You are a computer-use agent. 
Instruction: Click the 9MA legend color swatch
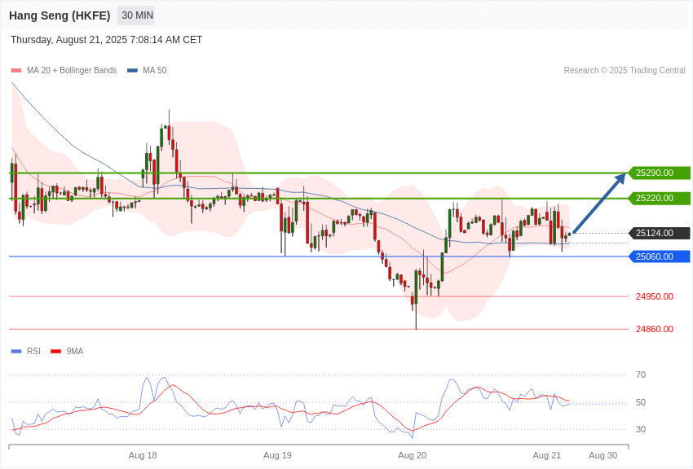point(56,352)
